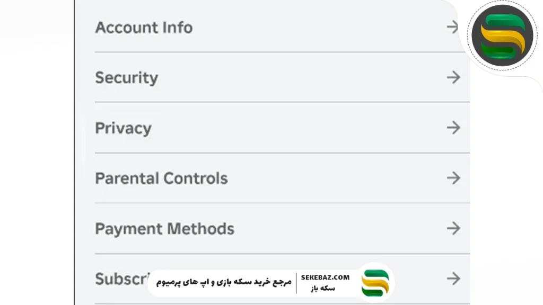Expand the Parental Controls settings section
The image size is (543, 305).
coord(265,178)
